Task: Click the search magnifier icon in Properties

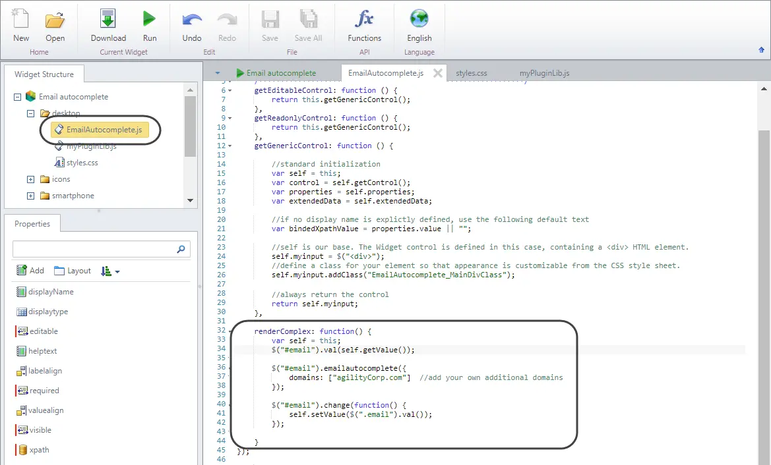Action: point(181,249)
